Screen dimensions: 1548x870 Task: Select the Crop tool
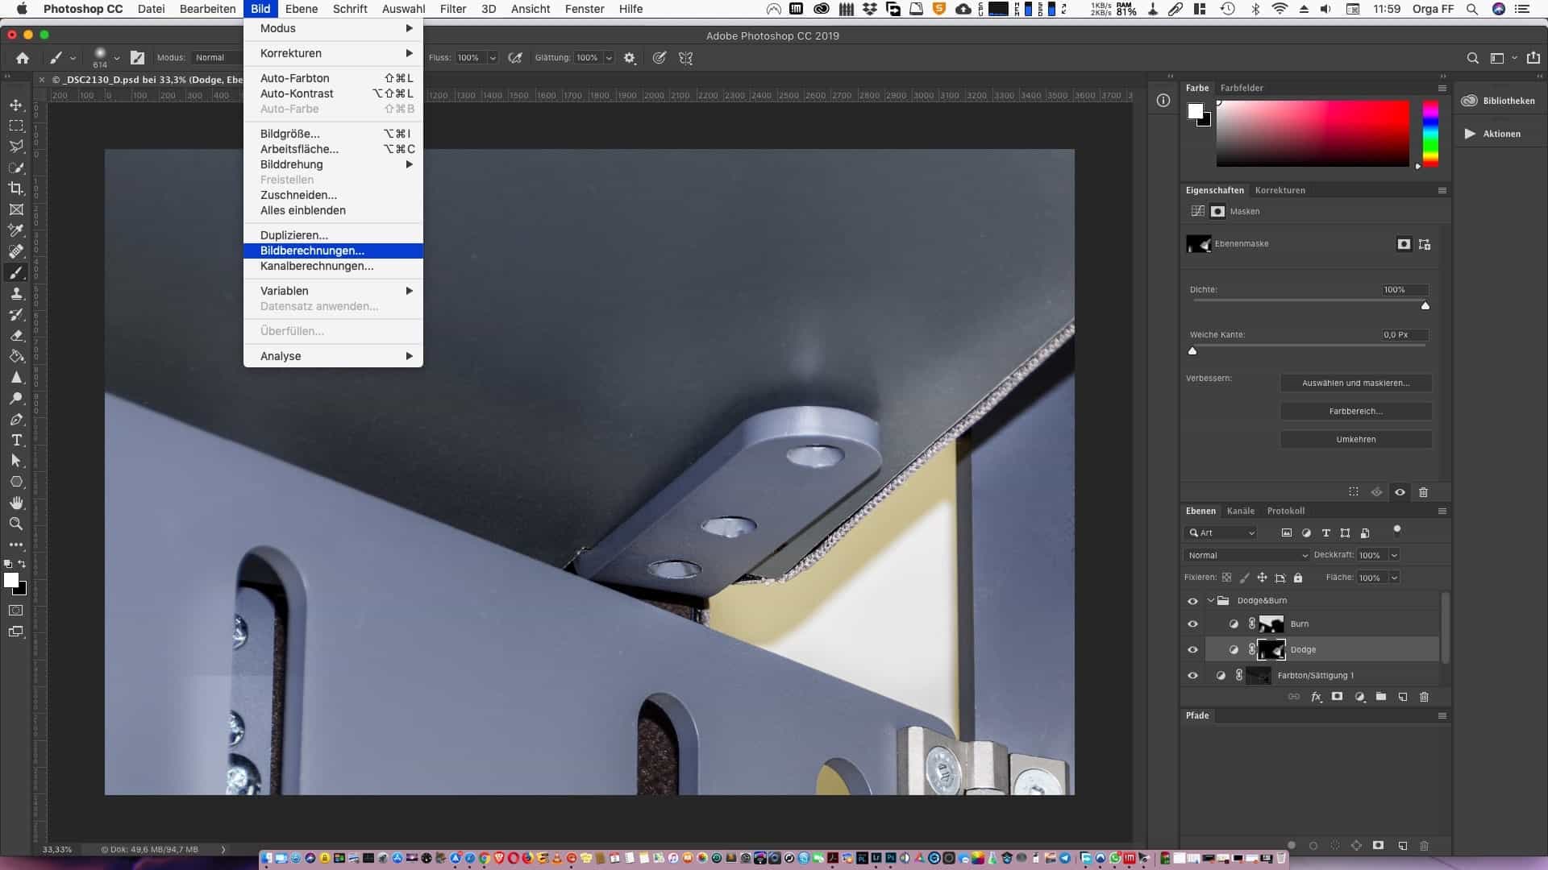tap(16, 188)
